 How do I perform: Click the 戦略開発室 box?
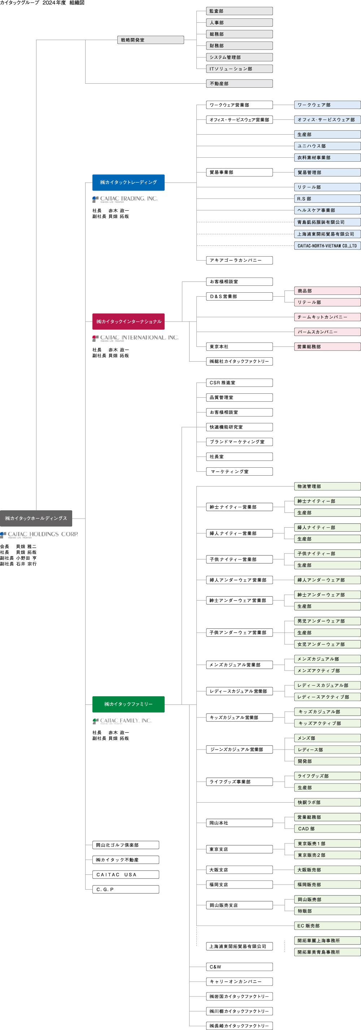pos(150,40)
